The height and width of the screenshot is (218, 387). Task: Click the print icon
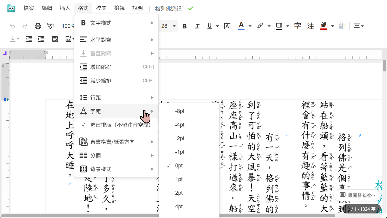38,26
